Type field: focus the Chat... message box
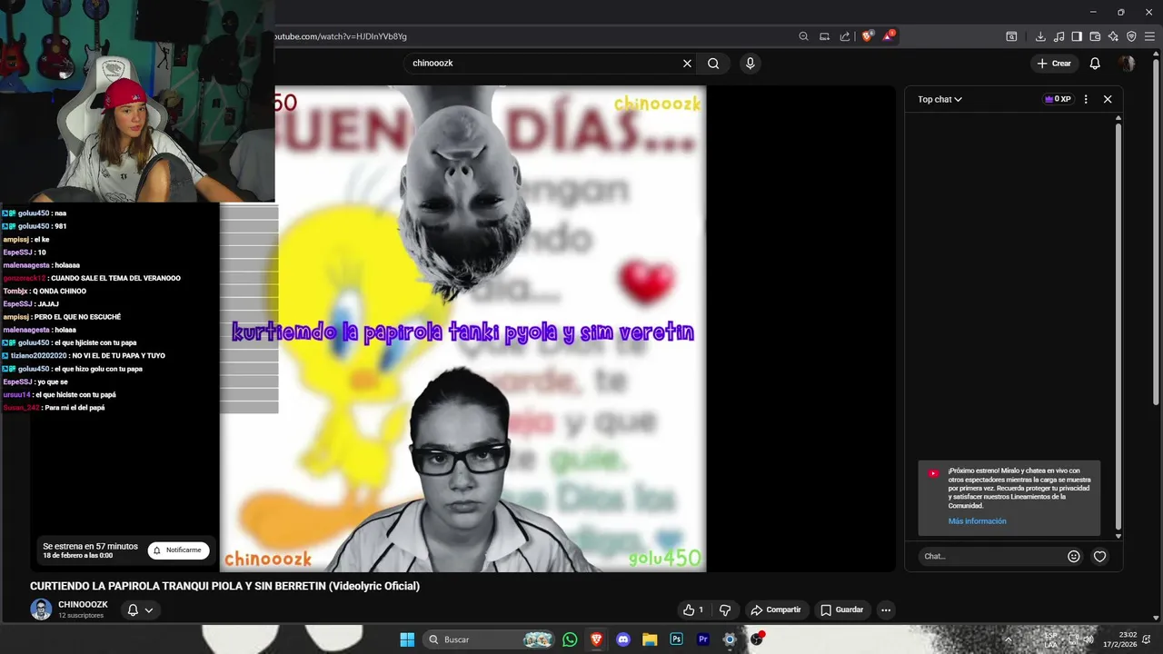The image size is (1163, 654). (x=990, y=556)
